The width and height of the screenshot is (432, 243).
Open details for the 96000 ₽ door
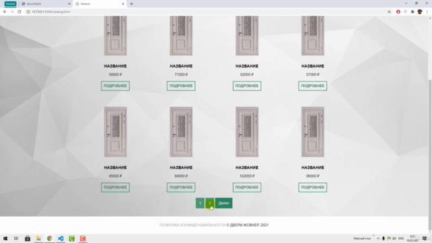[313, 188]
